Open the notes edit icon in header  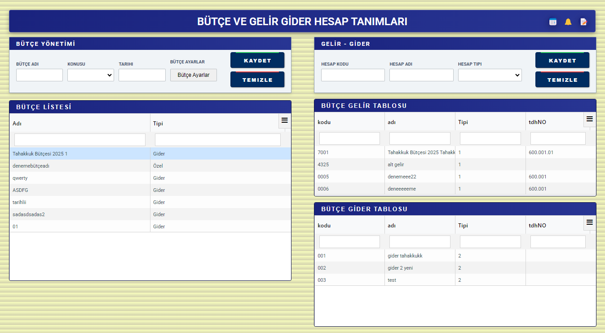pyautogui.click(x=583, y=22)
